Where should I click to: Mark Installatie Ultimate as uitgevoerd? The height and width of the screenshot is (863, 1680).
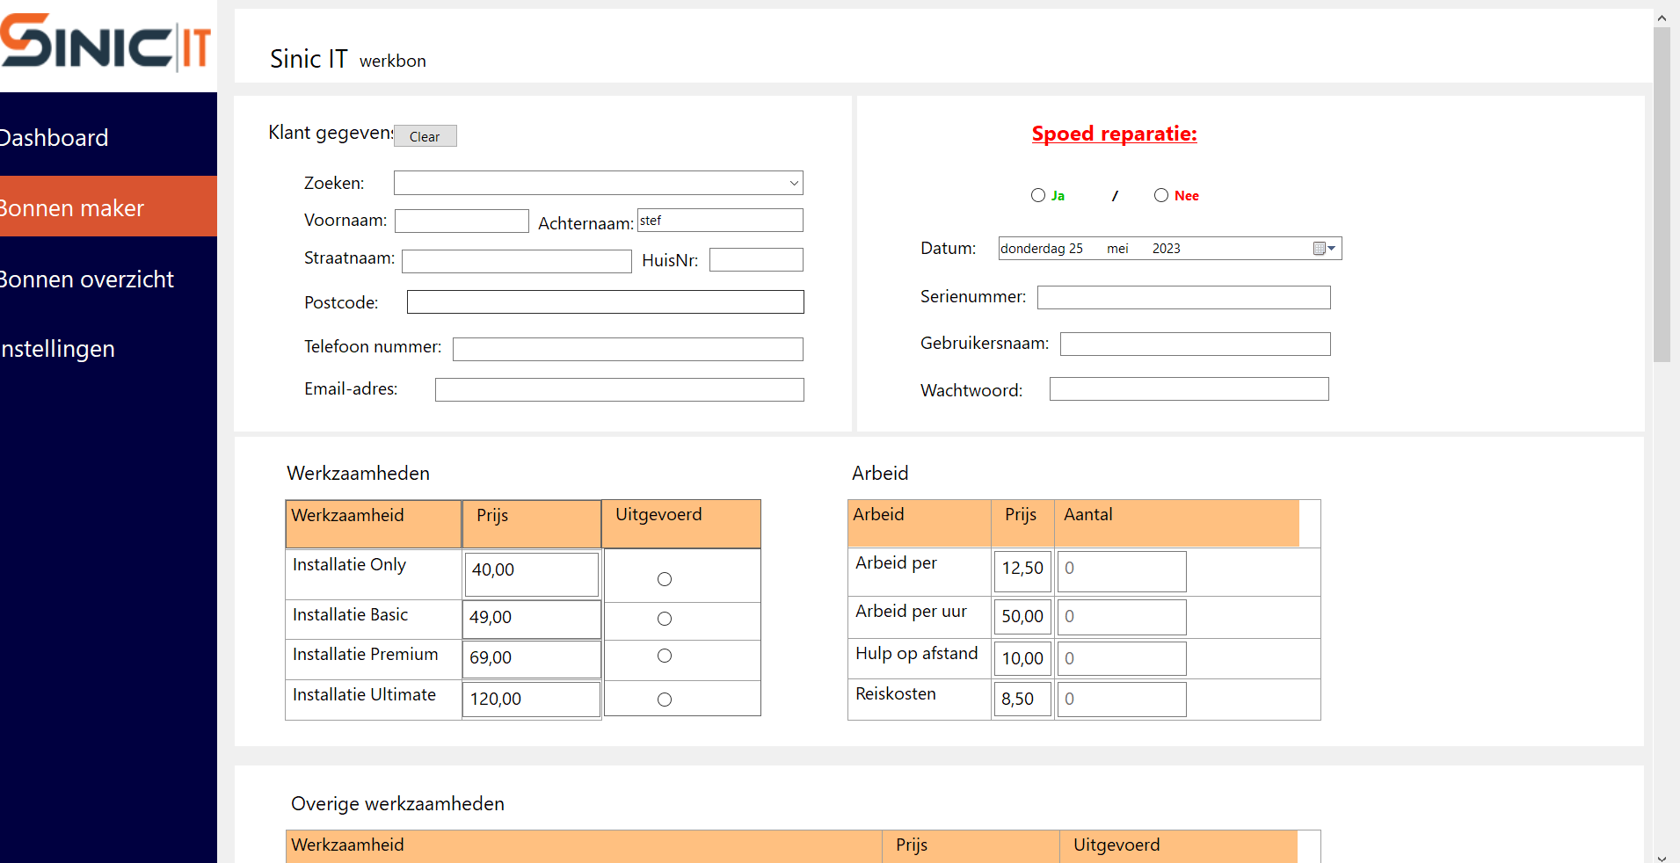[x=665, y=700]
